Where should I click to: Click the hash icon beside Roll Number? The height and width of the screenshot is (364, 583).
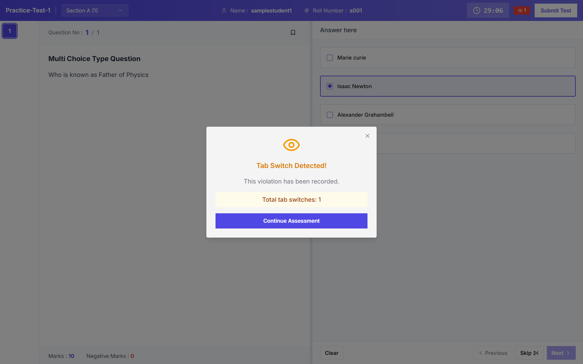click(306, 11)
